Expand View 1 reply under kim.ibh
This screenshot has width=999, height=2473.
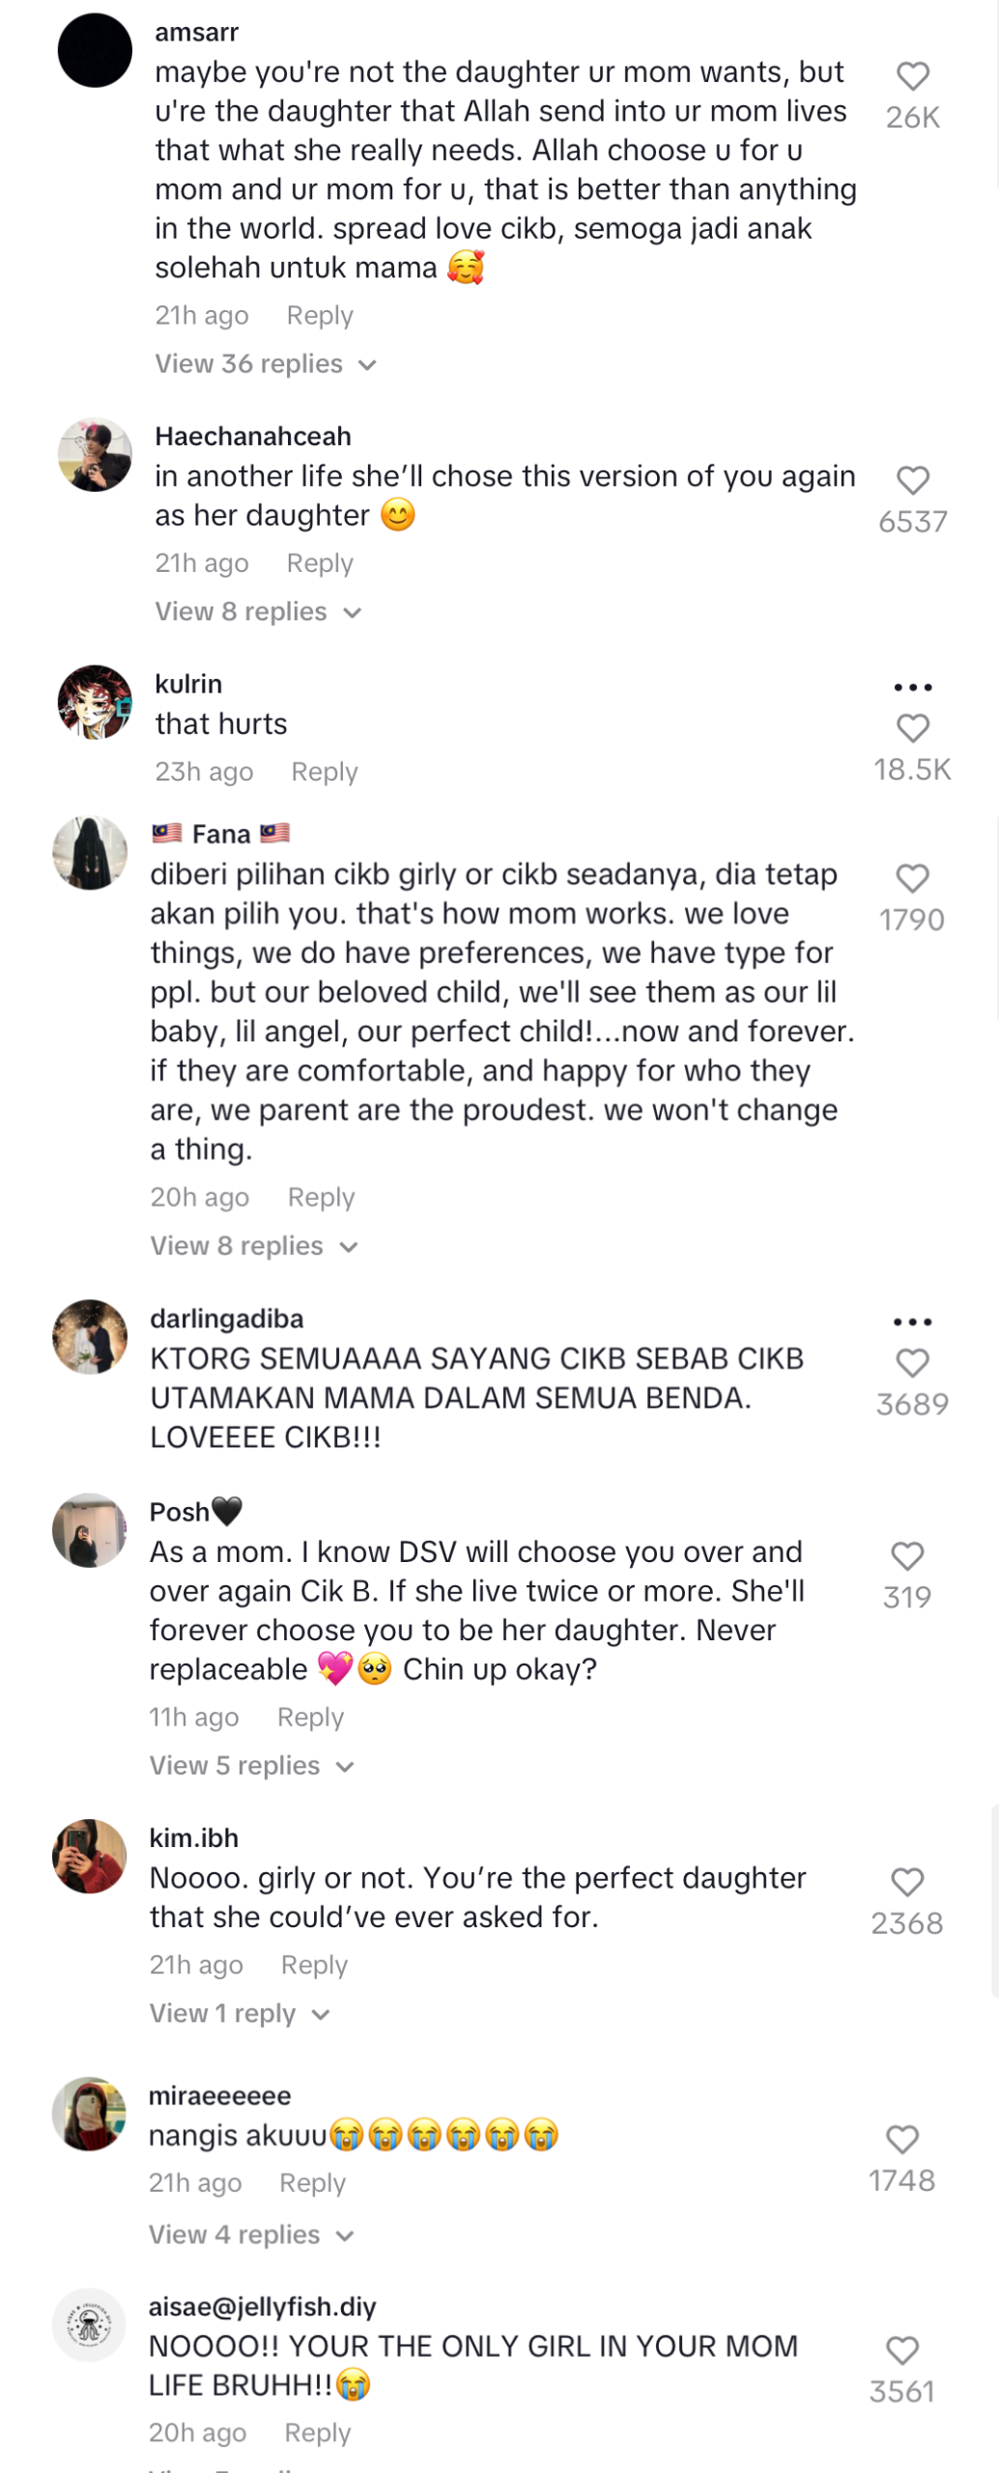tap(239, 2014)
